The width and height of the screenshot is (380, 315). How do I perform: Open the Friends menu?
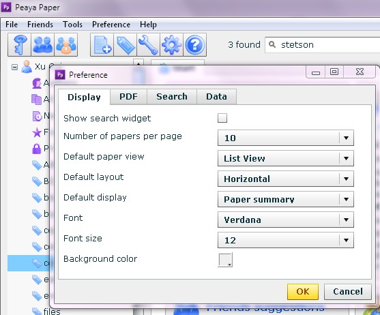[x=40, y=25]
